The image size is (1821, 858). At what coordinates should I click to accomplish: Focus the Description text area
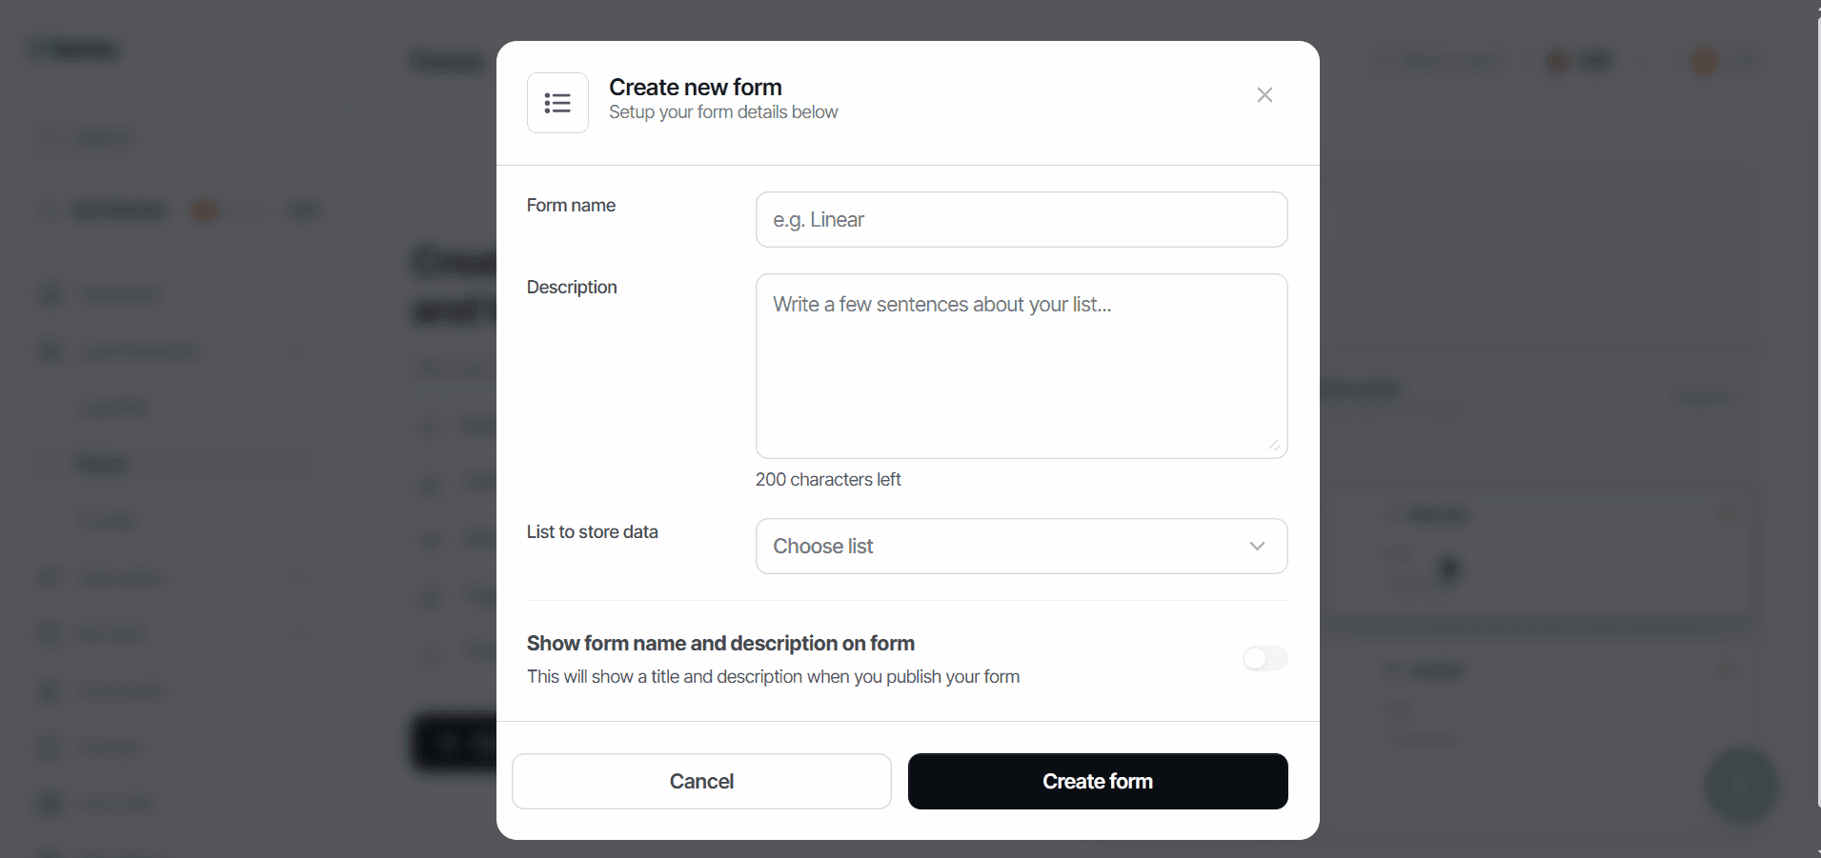point(1022,367)
